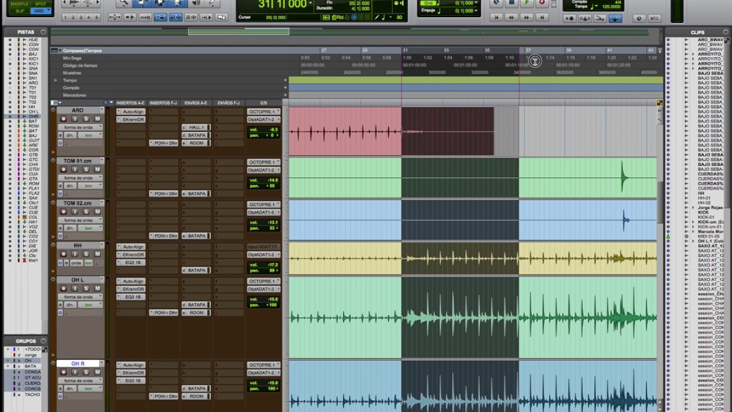The height and width of the screenshot is (412, 732).
Task: Click zoom preset 3 button
Action: click(x=81, y=18)
